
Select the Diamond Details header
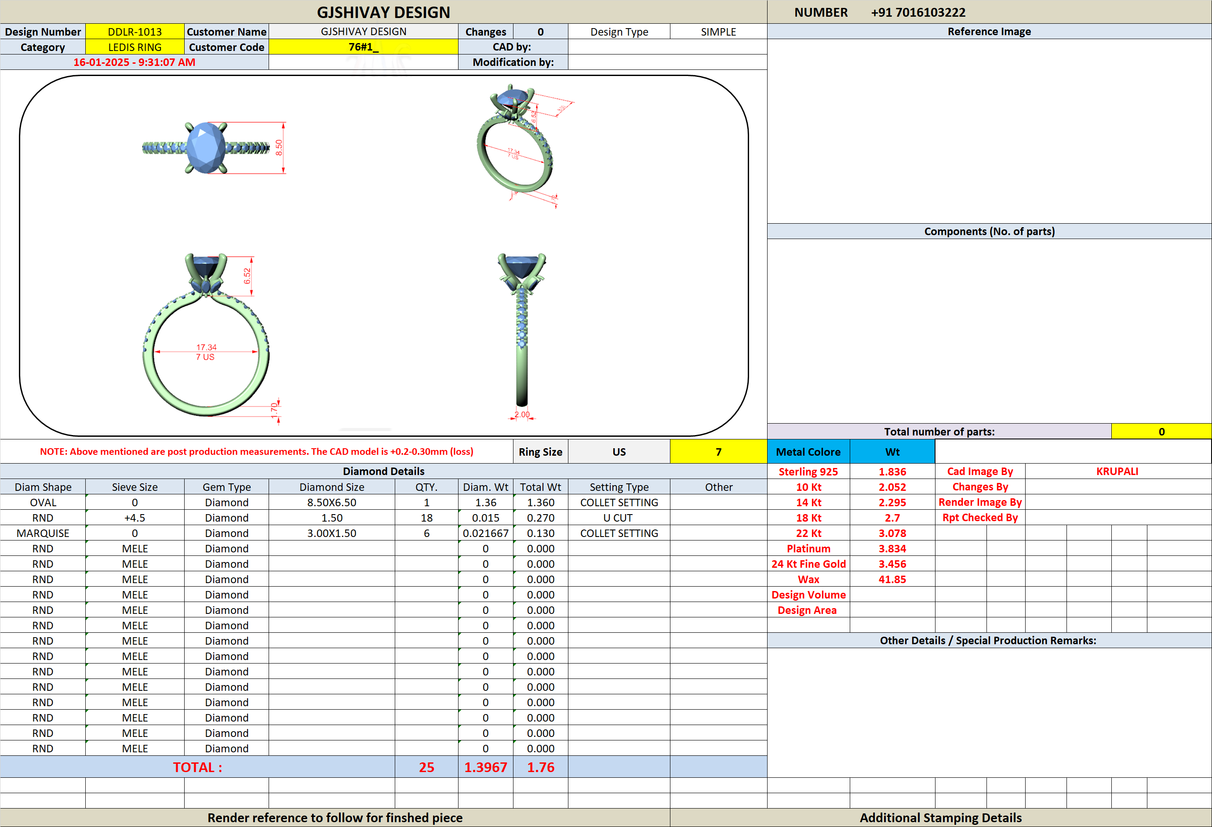click(x=383, y=472)
